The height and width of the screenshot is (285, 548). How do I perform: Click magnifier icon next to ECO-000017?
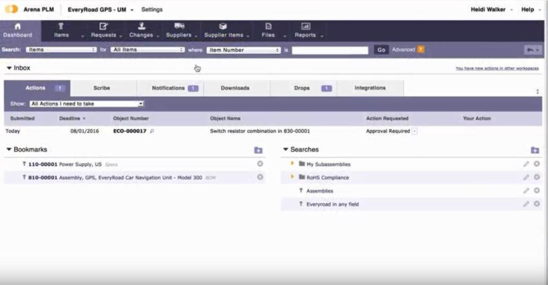[x=152, y=131]
